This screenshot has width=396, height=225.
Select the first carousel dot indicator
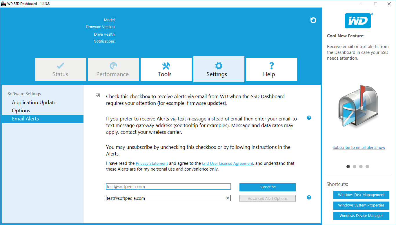click(x=348, y=167)
